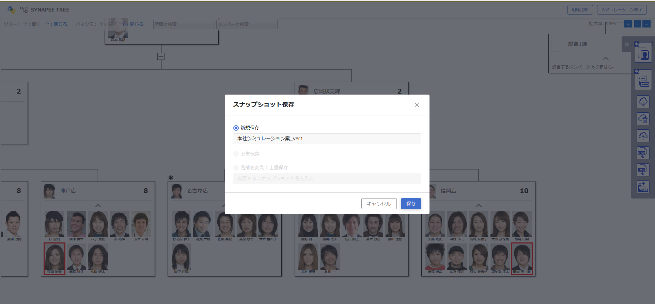Image resolution: width=655 pixels, height=304 pixels.
Task: Select member 福田 隆一郎 photo
Action: (x=522, y=256)
